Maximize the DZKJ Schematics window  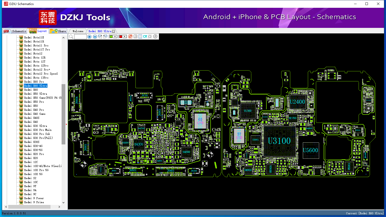367,4
